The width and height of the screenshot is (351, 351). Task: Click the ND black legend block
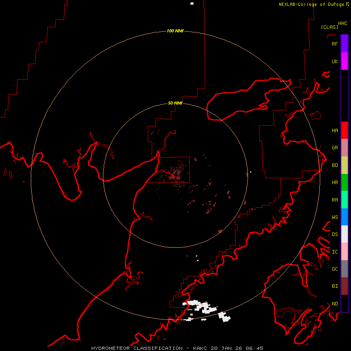point(344,303)
